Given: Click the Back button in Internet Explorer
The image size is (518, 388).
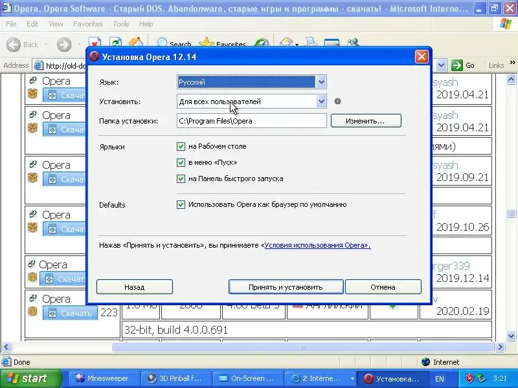Looking at the screenshot, I should tap(23, 45).
